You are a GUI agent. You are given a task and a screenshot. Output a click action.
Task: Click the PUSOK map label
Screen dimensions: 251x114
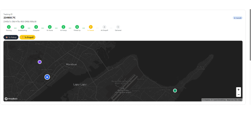(115, 68)
